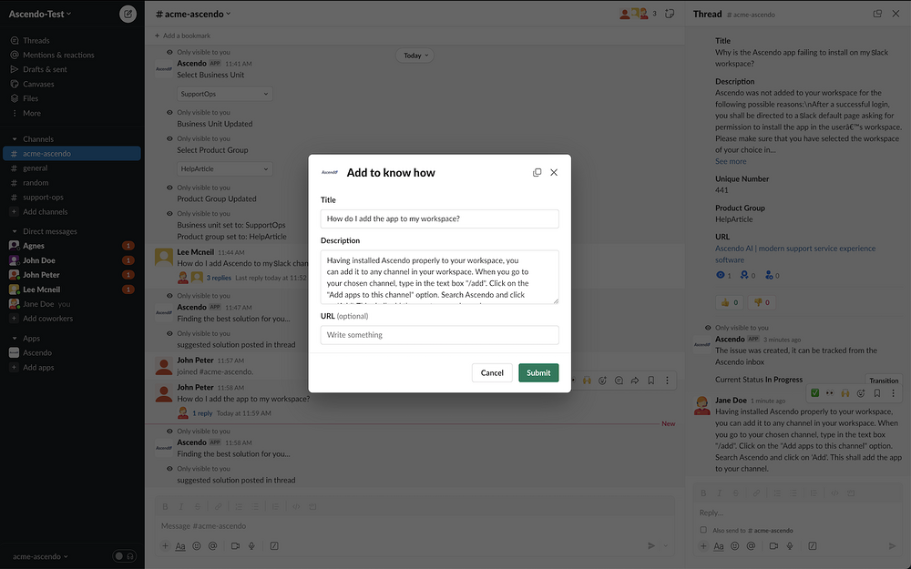Click the Description text area in the dialog

point(440,277)
